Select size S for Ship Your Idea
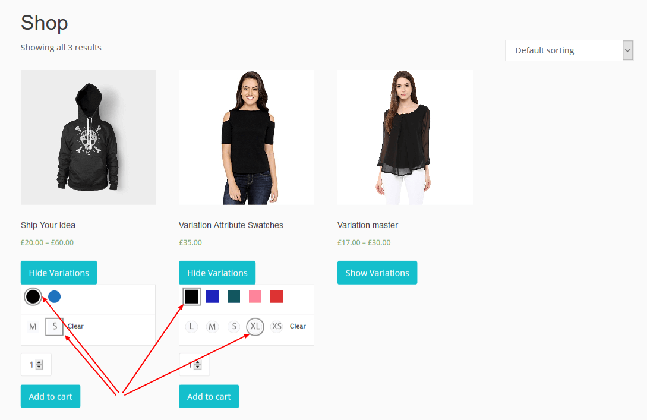The height and width of the screenshot is (420, 647). point(54,326)
